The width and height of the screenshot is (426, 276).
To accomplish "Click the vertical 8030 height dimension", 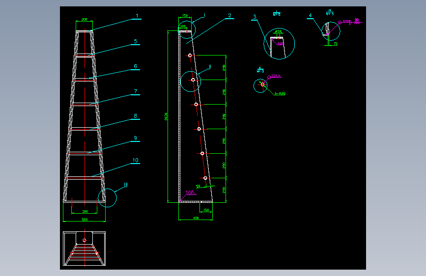I will 166,116.
